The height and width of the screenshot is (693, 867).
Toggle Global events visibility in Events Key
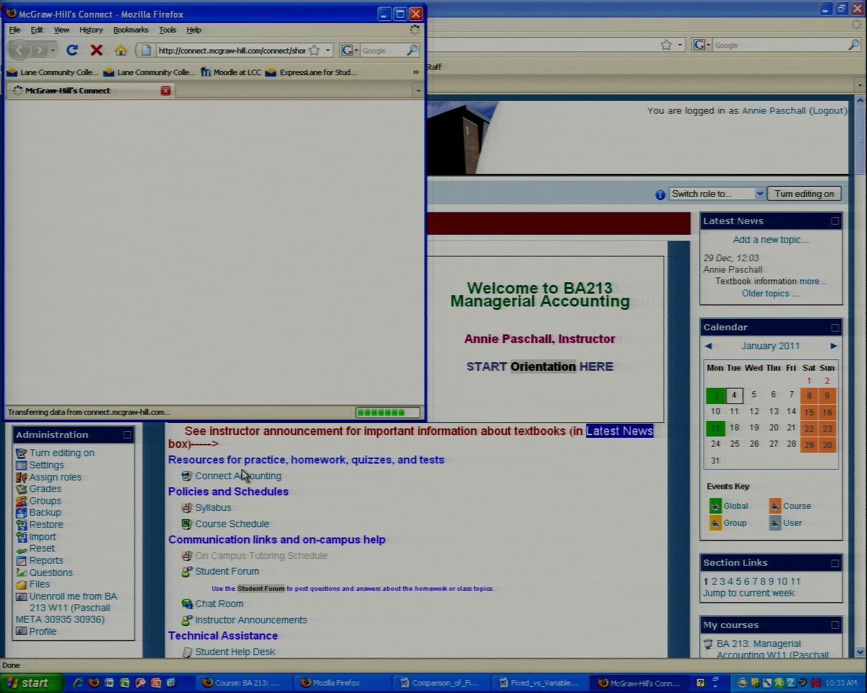[x=715, y=506]
